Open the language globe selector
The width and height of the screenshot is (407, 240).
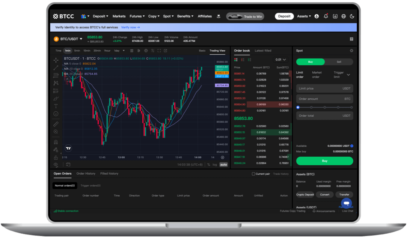point(344,16)
